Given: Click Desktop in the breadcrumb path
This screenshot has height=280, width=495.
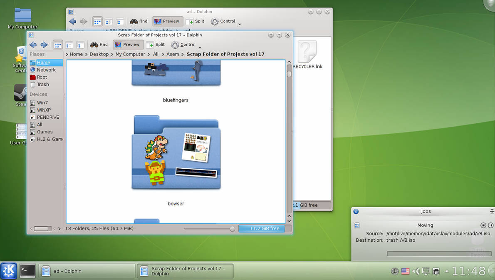Looking at the screenshot, I should pyautogui.click(x=99, y=54).
